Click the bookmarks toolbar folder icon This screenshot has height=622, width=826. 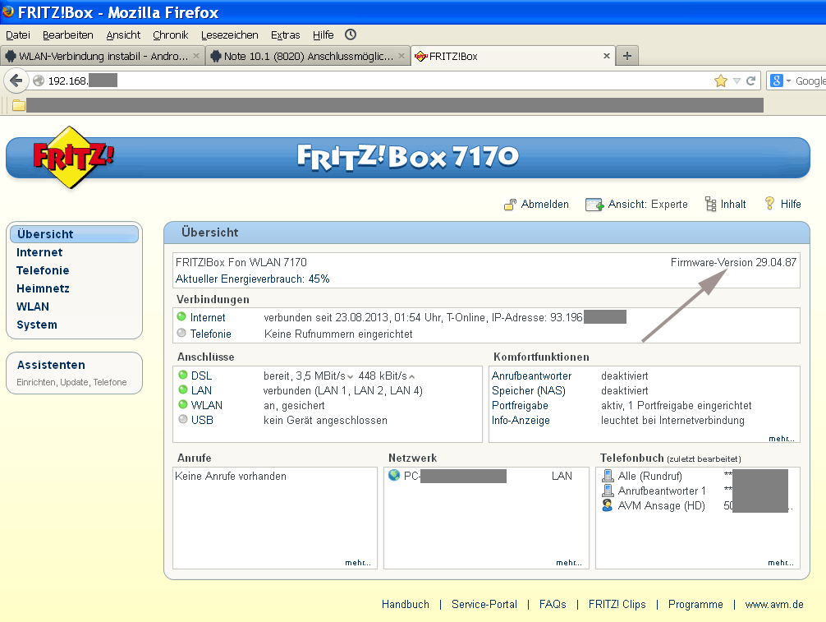19,105
